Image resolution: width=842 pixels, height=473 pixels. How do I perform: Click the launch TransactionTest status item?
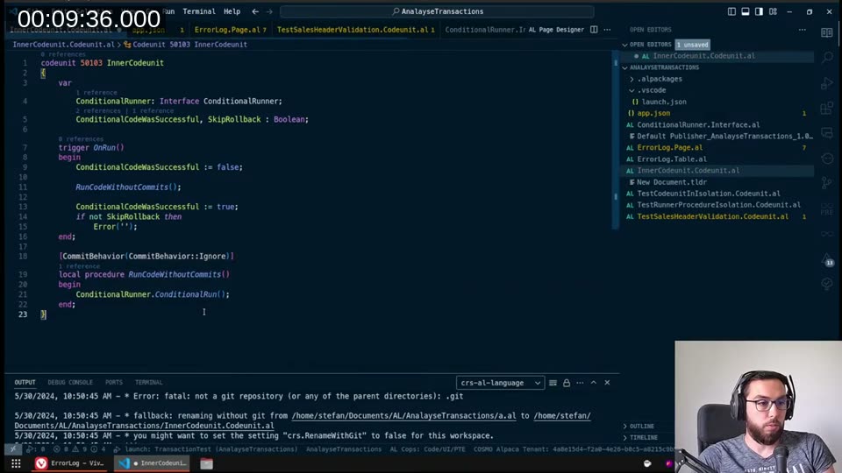pyautogui.click(x=205, y=449)
